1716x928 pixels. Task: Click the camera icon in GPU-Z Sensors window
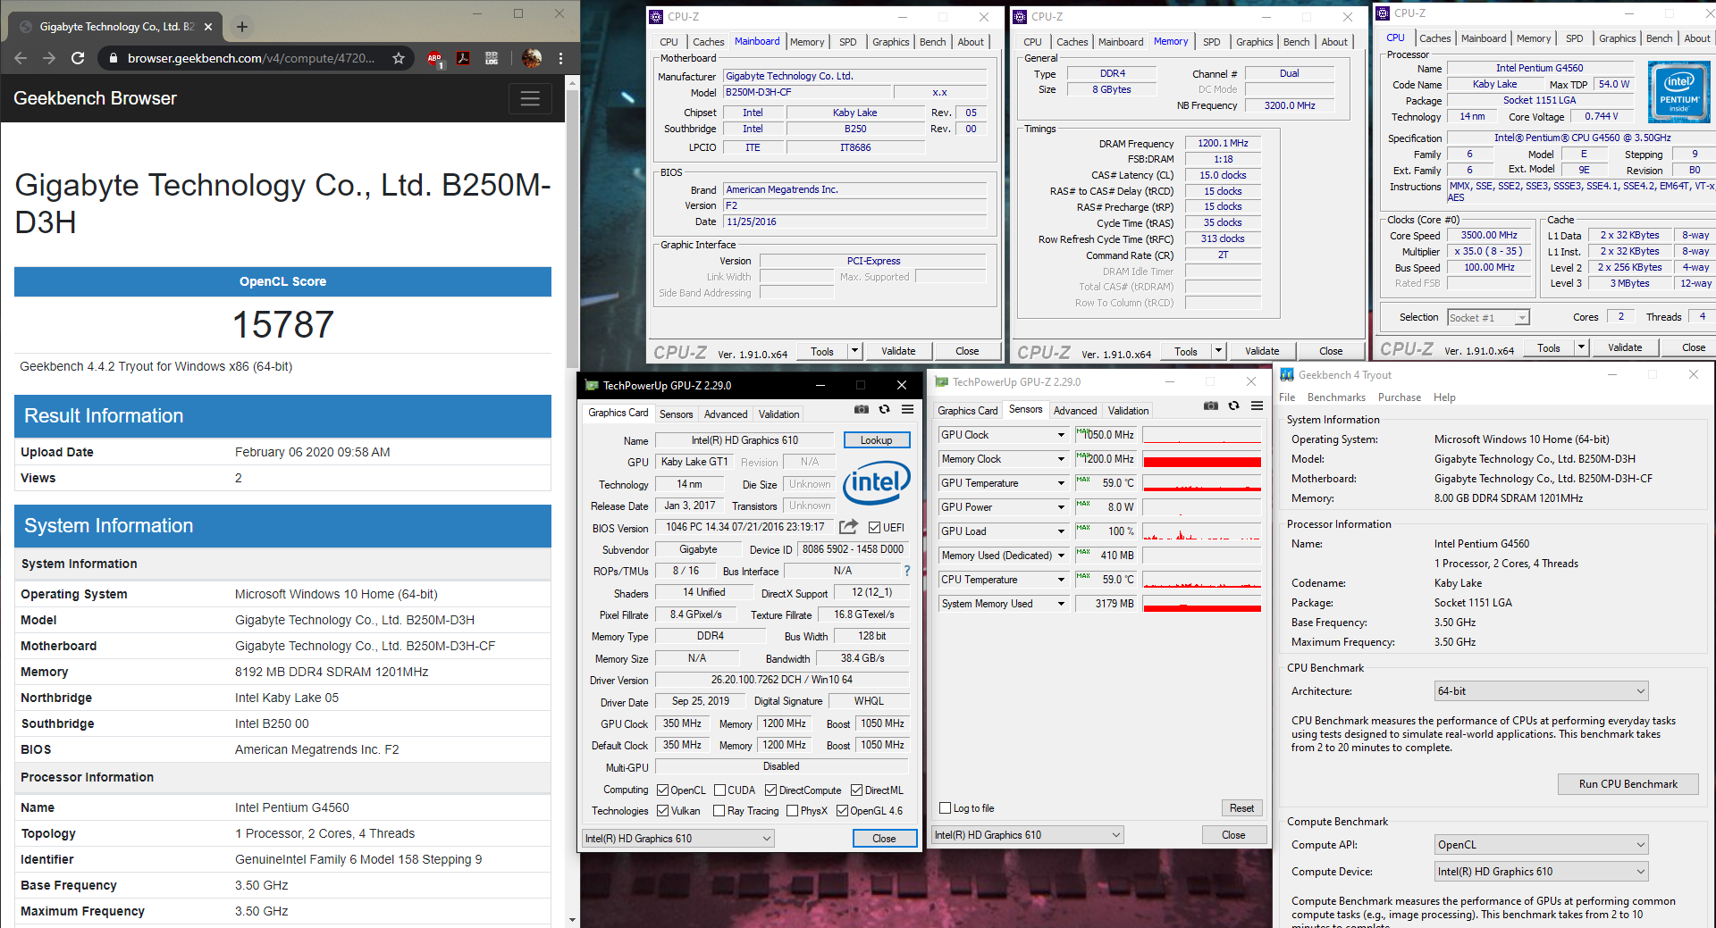point(1210,405)
